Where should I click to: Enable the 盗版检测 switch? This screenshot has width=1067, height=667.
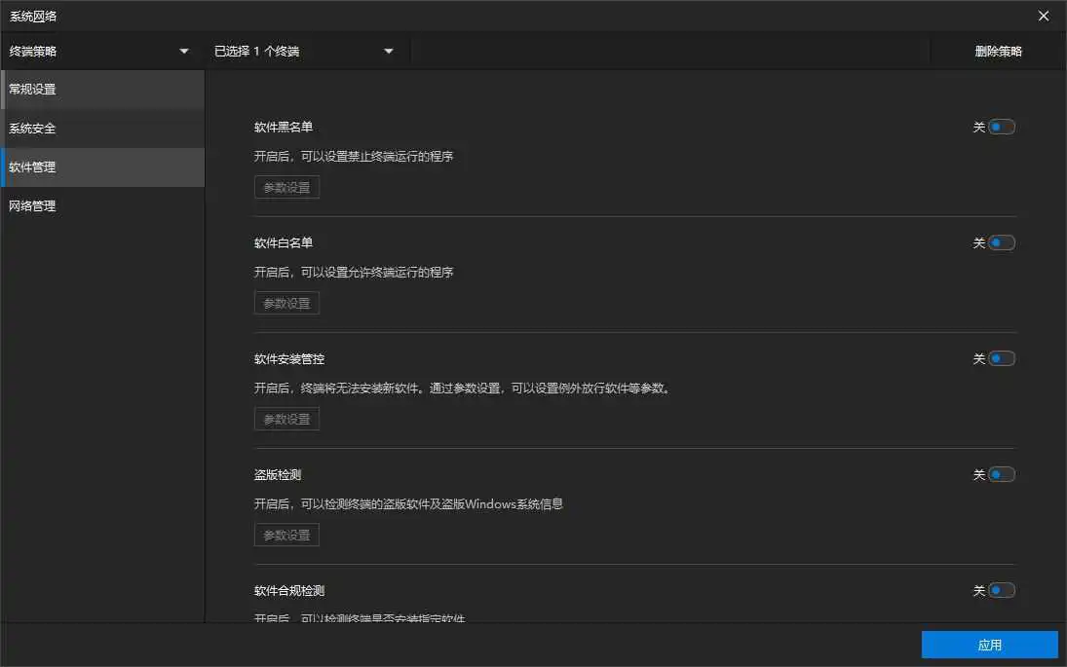(x=1001, y=475)
